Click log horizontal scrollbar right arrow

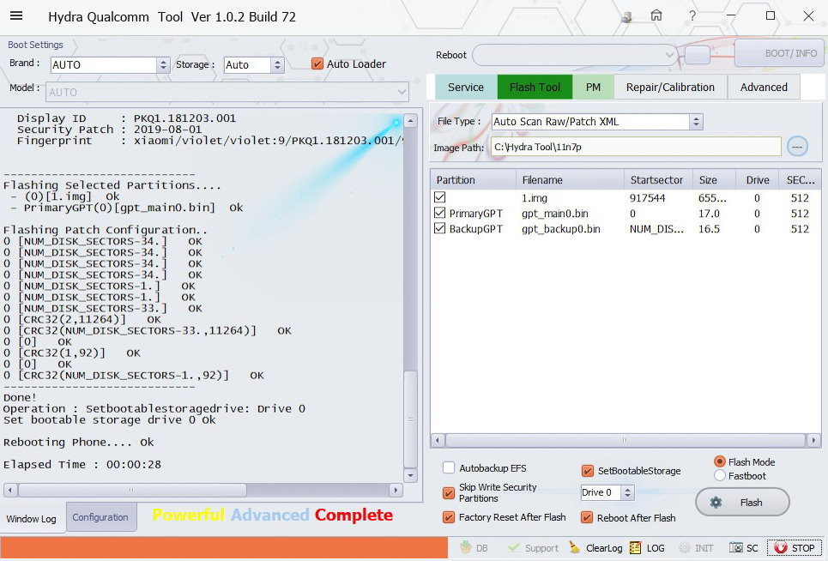pyautogui.click(x=396, y=491)
